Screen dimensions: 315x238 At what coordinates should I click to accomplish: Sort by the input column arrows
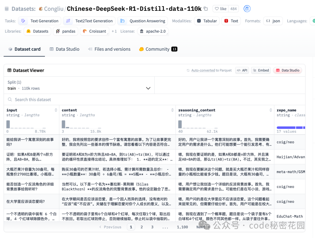pyautogui.click(x=56, y=110)
